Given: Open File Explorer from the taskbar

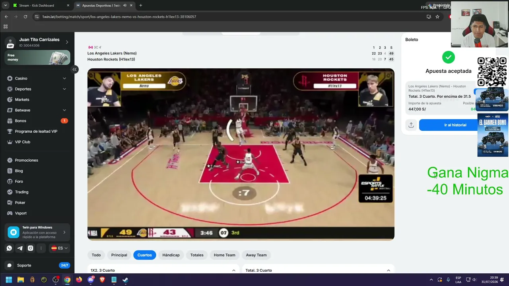Looking at the screenshot, I should tap(21, 280).
